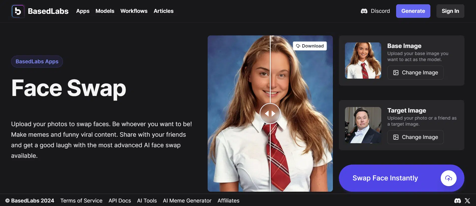Open the Terms of Service link

(x=81, y=201)
